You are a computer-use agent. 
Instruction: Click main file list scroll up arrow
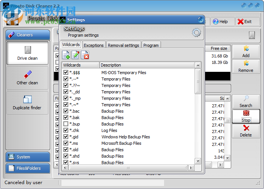[x=227, y=99]
